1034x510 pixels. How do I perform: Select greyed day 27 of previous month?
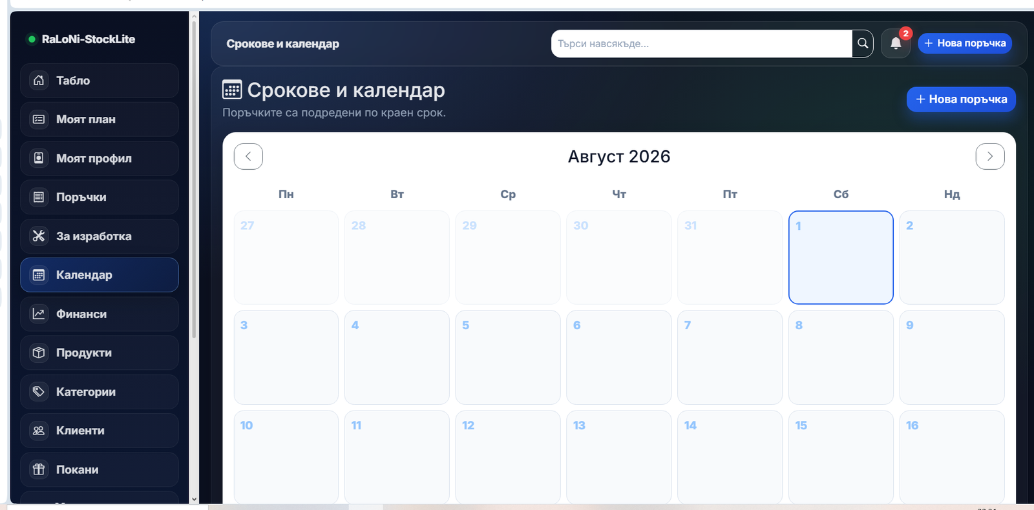pyautogui.click(x=286, y=258)
